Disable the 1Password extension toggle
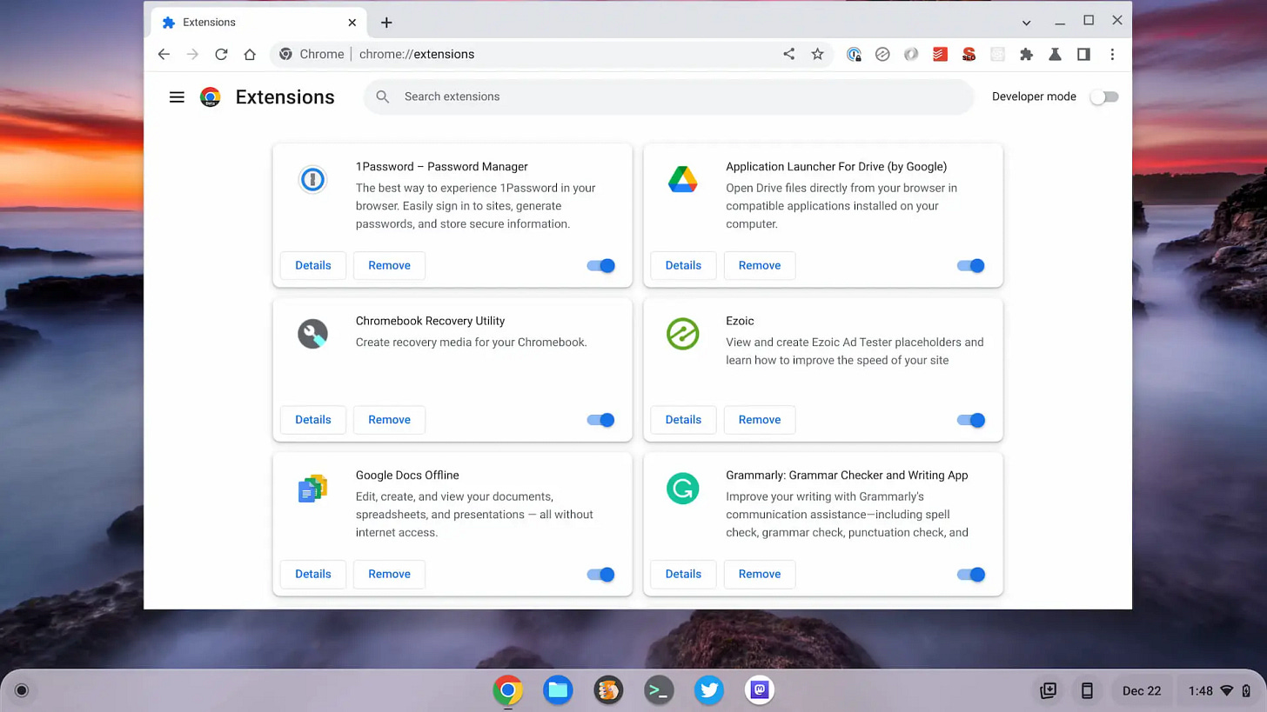The height and width of the screenshot is (712, 1267). [600, 265]
